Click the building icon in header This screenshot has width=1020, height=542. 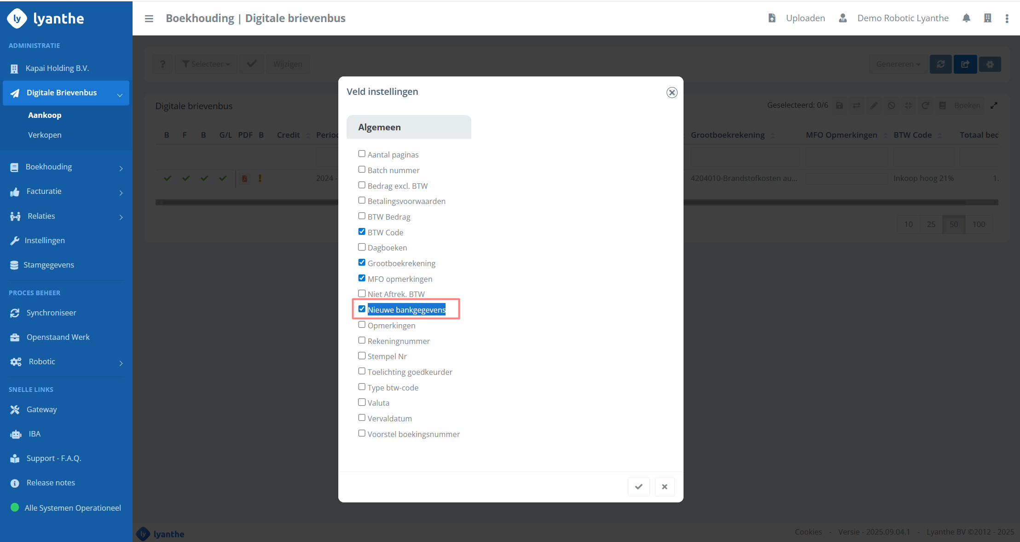(x=987, y=18)
